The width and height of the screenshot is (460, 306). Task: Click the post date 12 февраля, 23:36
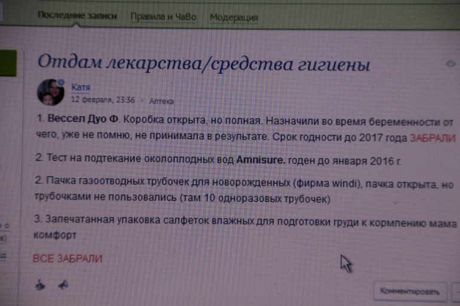(103, 100)
